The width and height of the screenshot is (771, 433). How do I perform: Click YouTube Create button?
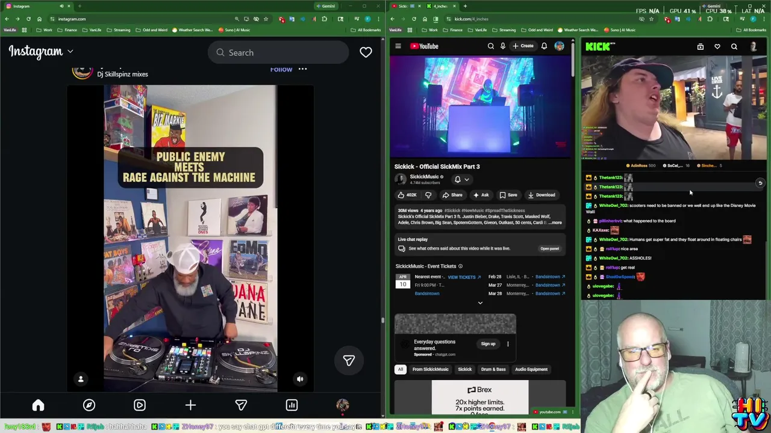(x=523, y=46)
